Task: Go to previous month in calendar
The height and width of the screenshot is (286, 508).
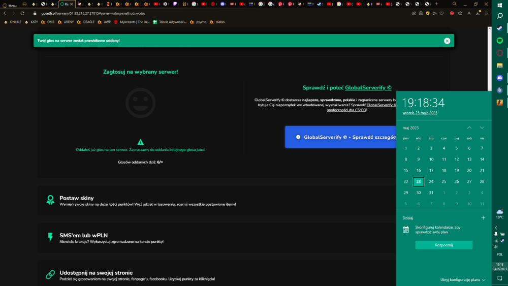Action: pyautogui.click(x=469, y=128)
